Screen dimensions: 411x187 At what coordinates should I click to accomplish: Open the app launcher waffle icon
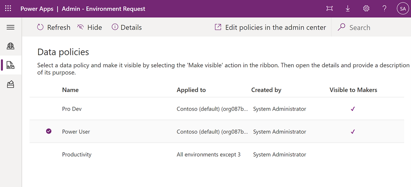(x=8, y=9)
